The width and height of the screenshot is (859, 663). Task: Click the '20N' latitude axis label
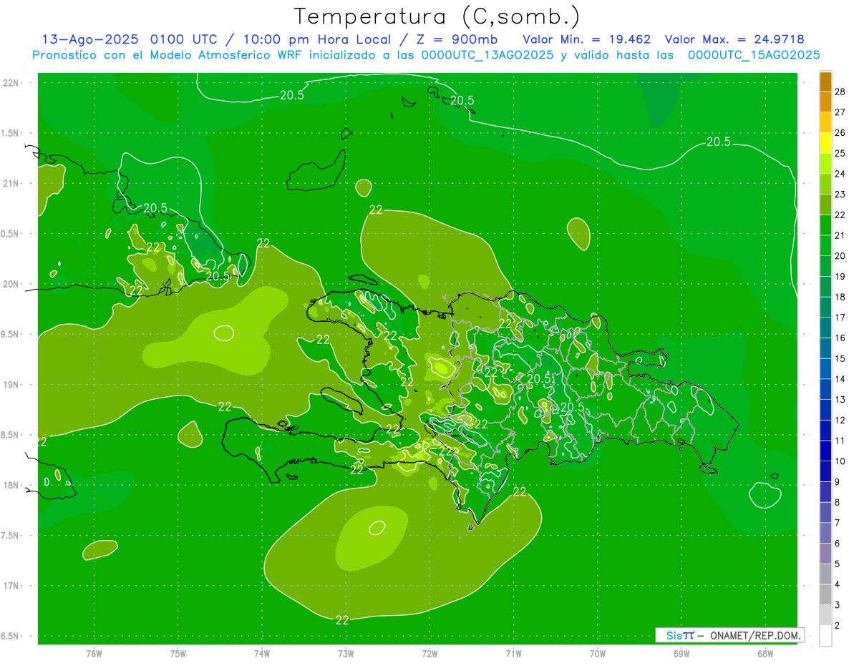click(12, 284)
